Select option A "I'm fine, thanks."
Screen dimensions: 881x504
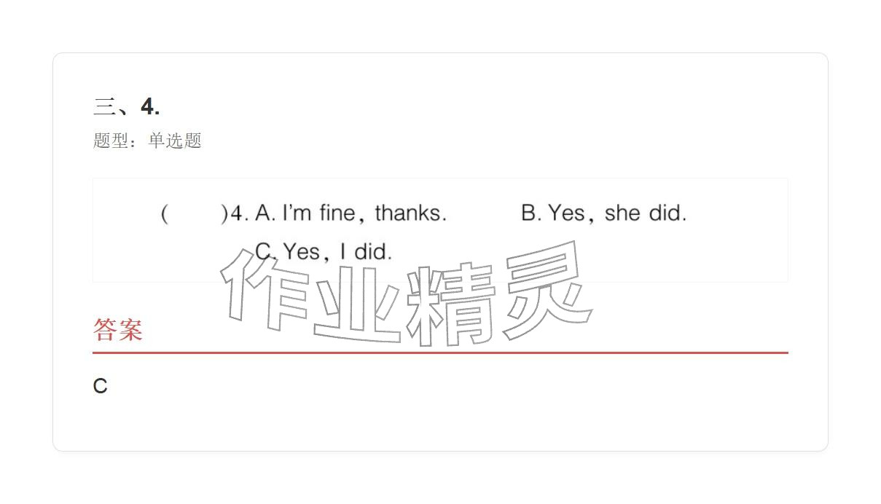click(x=351, y=213)
